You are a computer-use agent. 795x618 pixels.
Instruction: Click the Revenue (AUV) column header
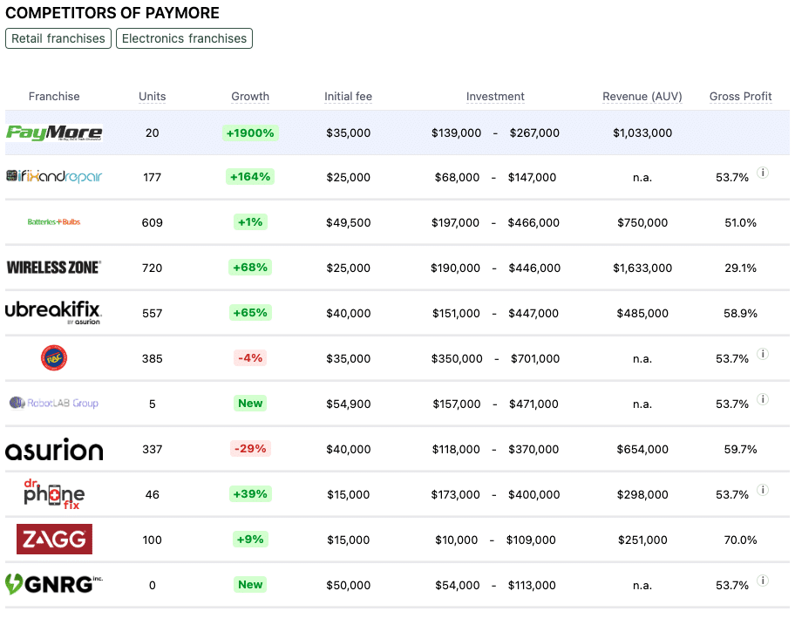click(642, 97)
